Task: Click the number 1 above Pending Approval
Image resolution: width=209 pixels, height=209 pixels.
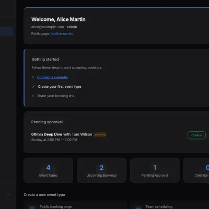Action: pyautogui.click(x=155, y=168)
